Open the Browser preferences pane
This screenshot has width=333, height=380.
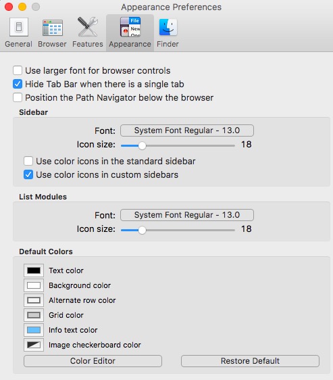(52, 32)
